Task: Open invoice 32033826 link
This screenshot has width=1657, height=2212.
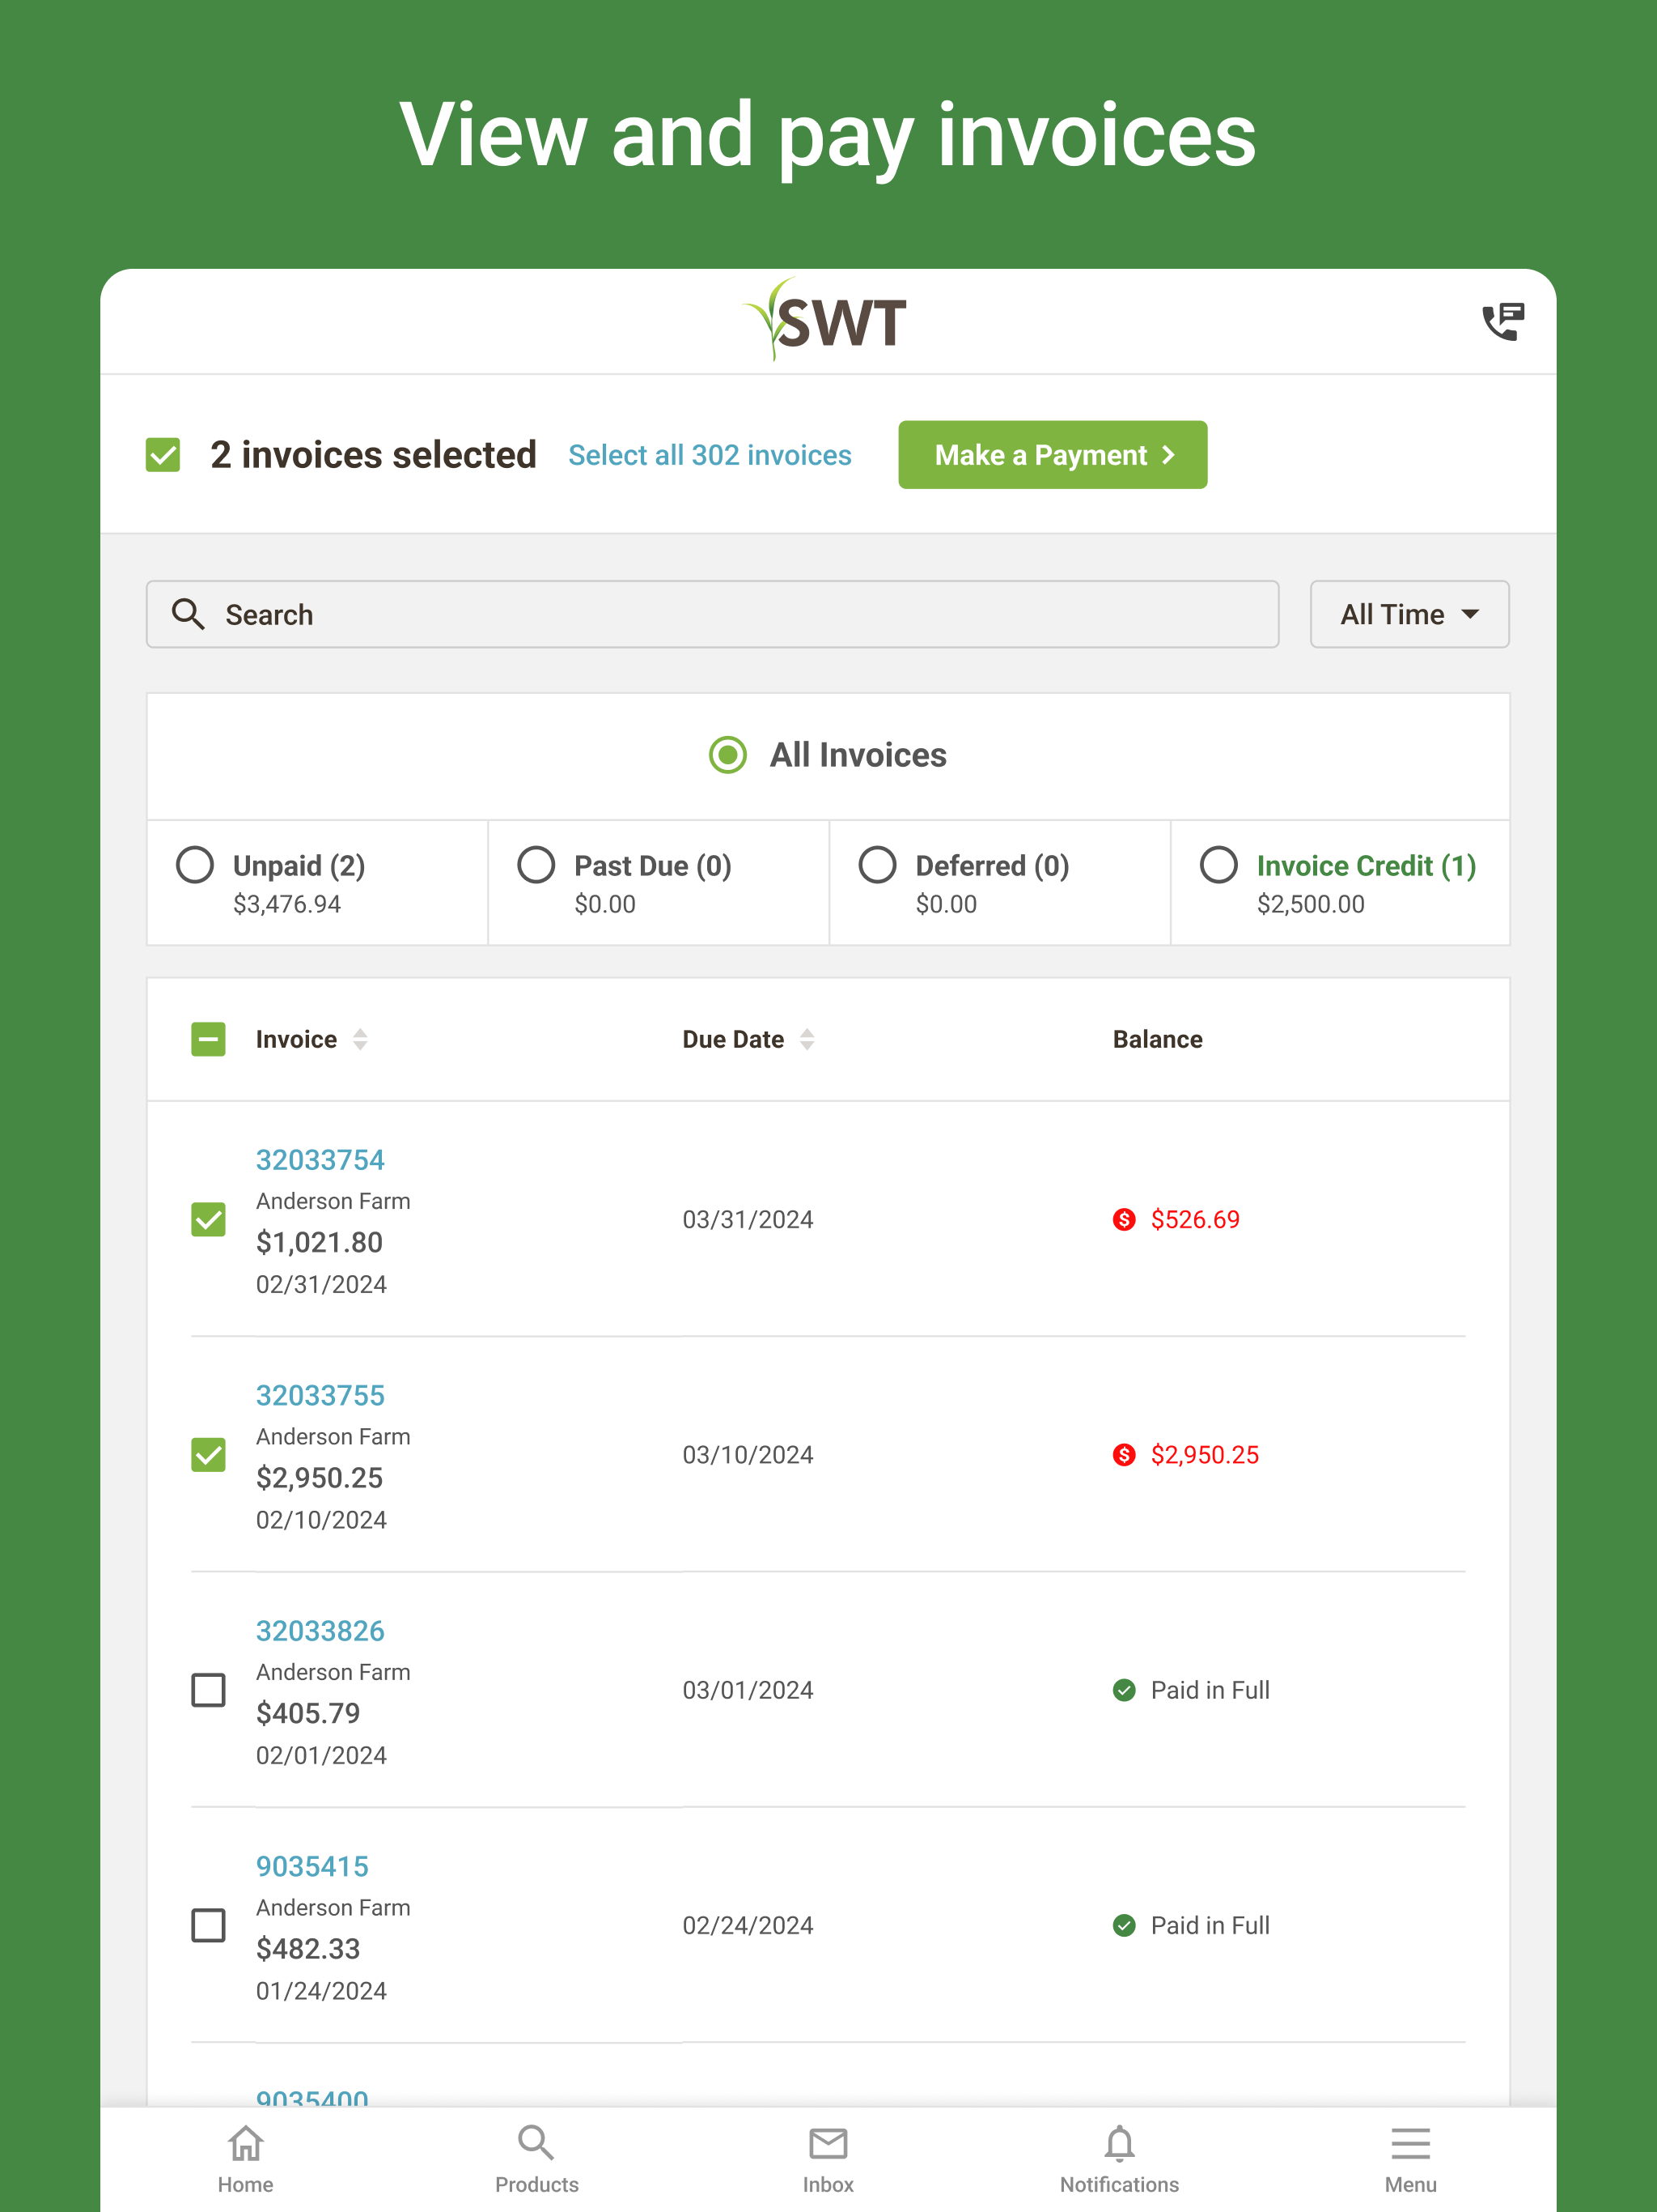Action: click(320, 1631)
